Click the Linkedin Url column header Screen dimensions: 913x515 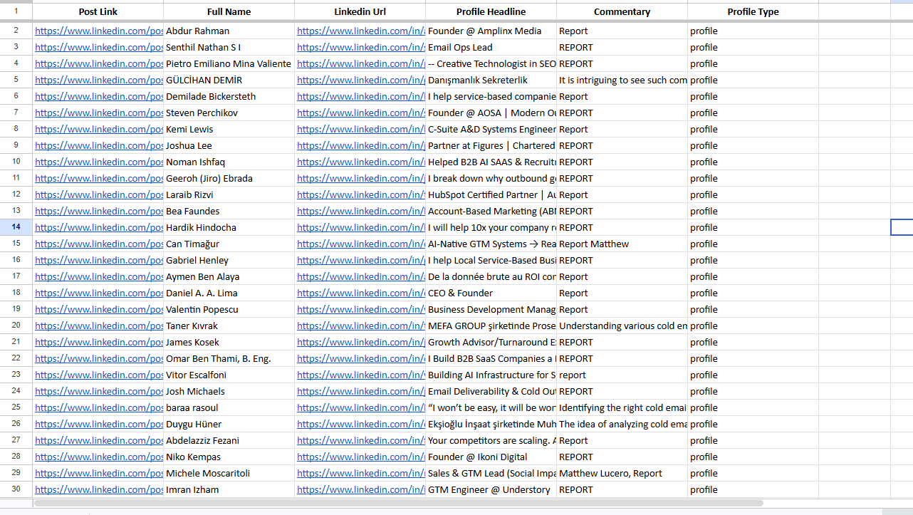click(x=360, y=11)
